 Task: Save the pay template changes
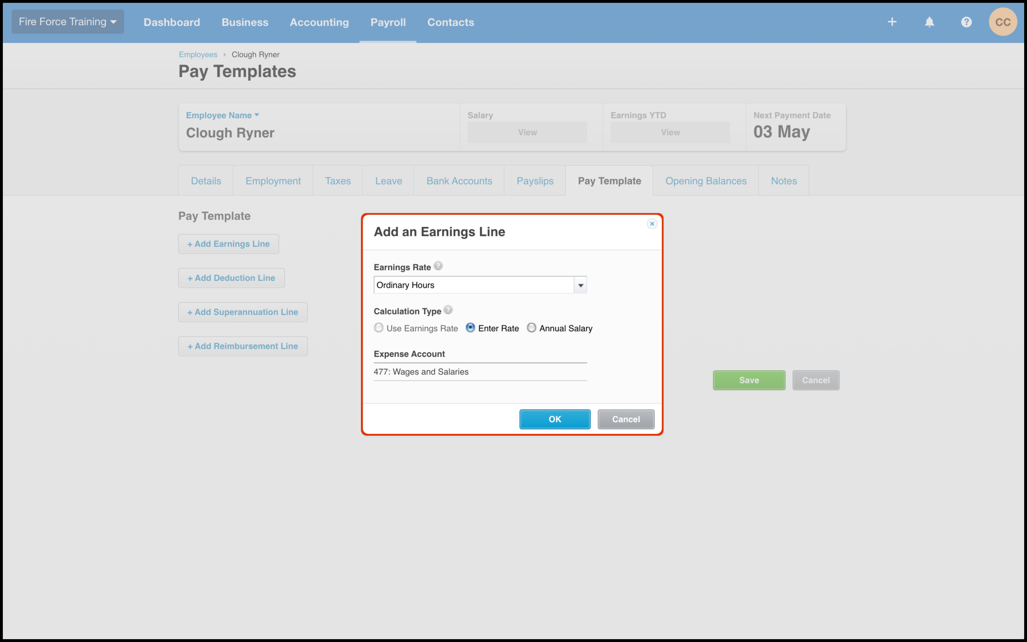click(749, 380)
